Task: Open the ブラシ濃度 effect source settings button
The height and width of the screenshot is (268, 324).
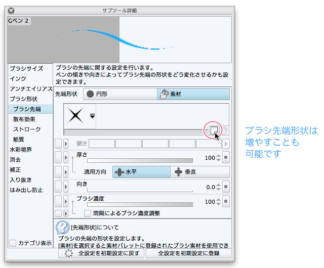Action: click(x=226, y=202)
